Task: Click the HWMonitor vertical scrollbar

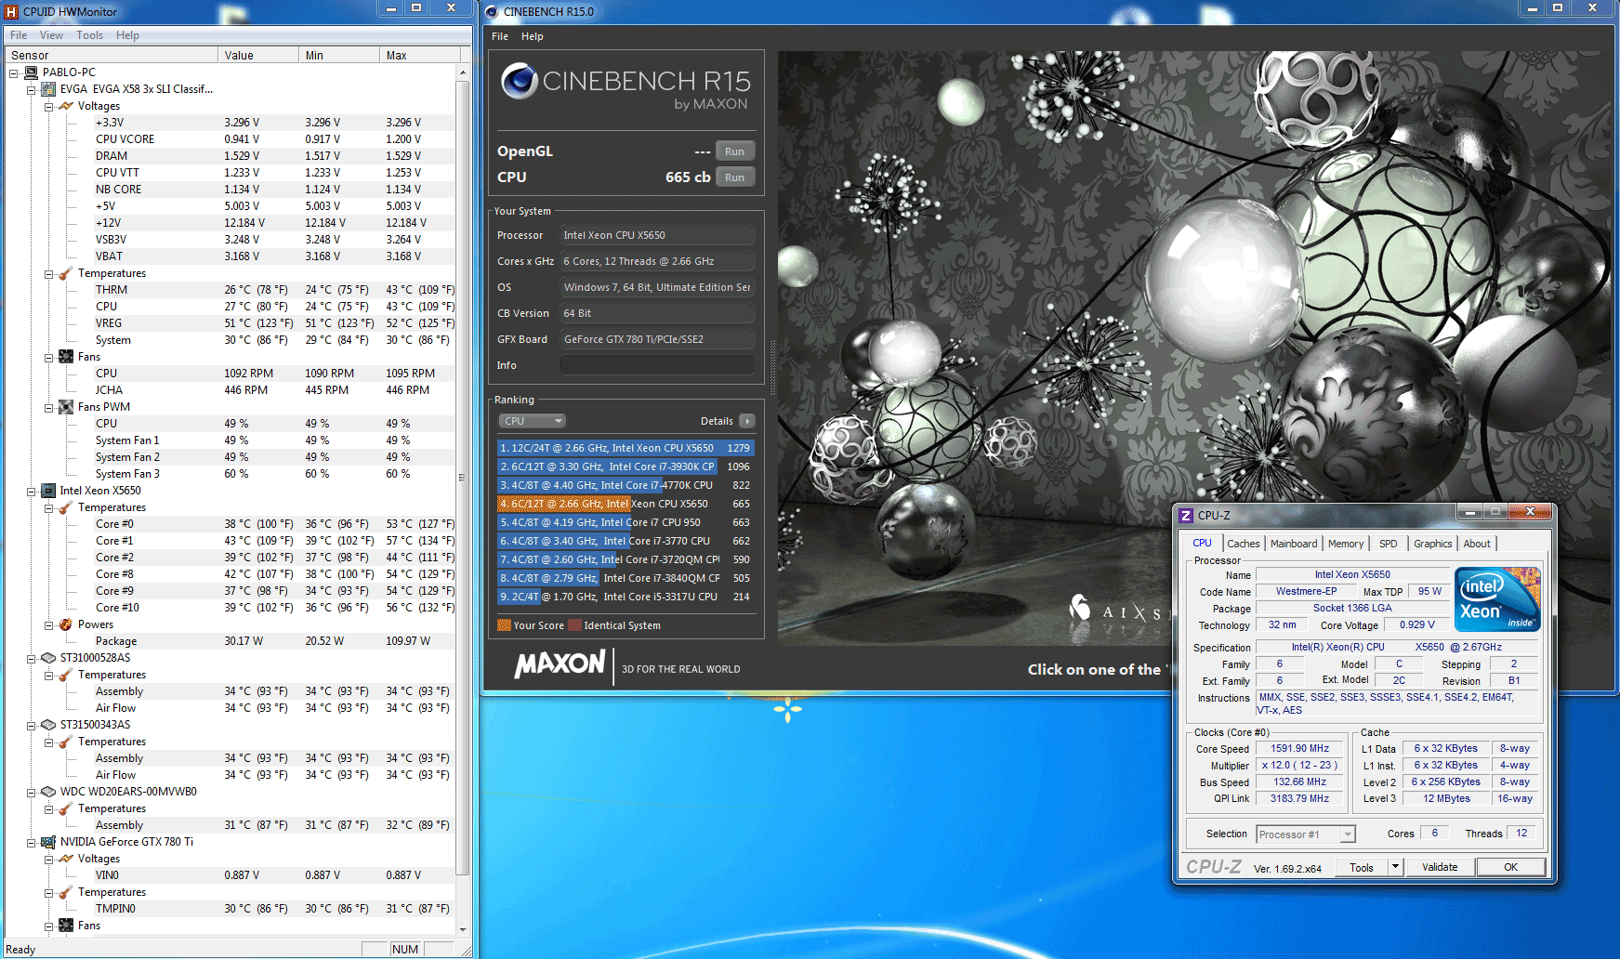Action: [462, 479]
